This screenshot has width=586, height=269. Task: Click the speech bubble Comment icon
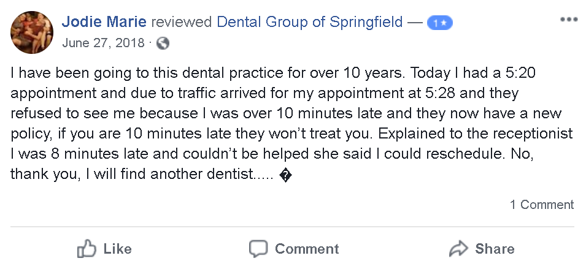pos(258,249)
